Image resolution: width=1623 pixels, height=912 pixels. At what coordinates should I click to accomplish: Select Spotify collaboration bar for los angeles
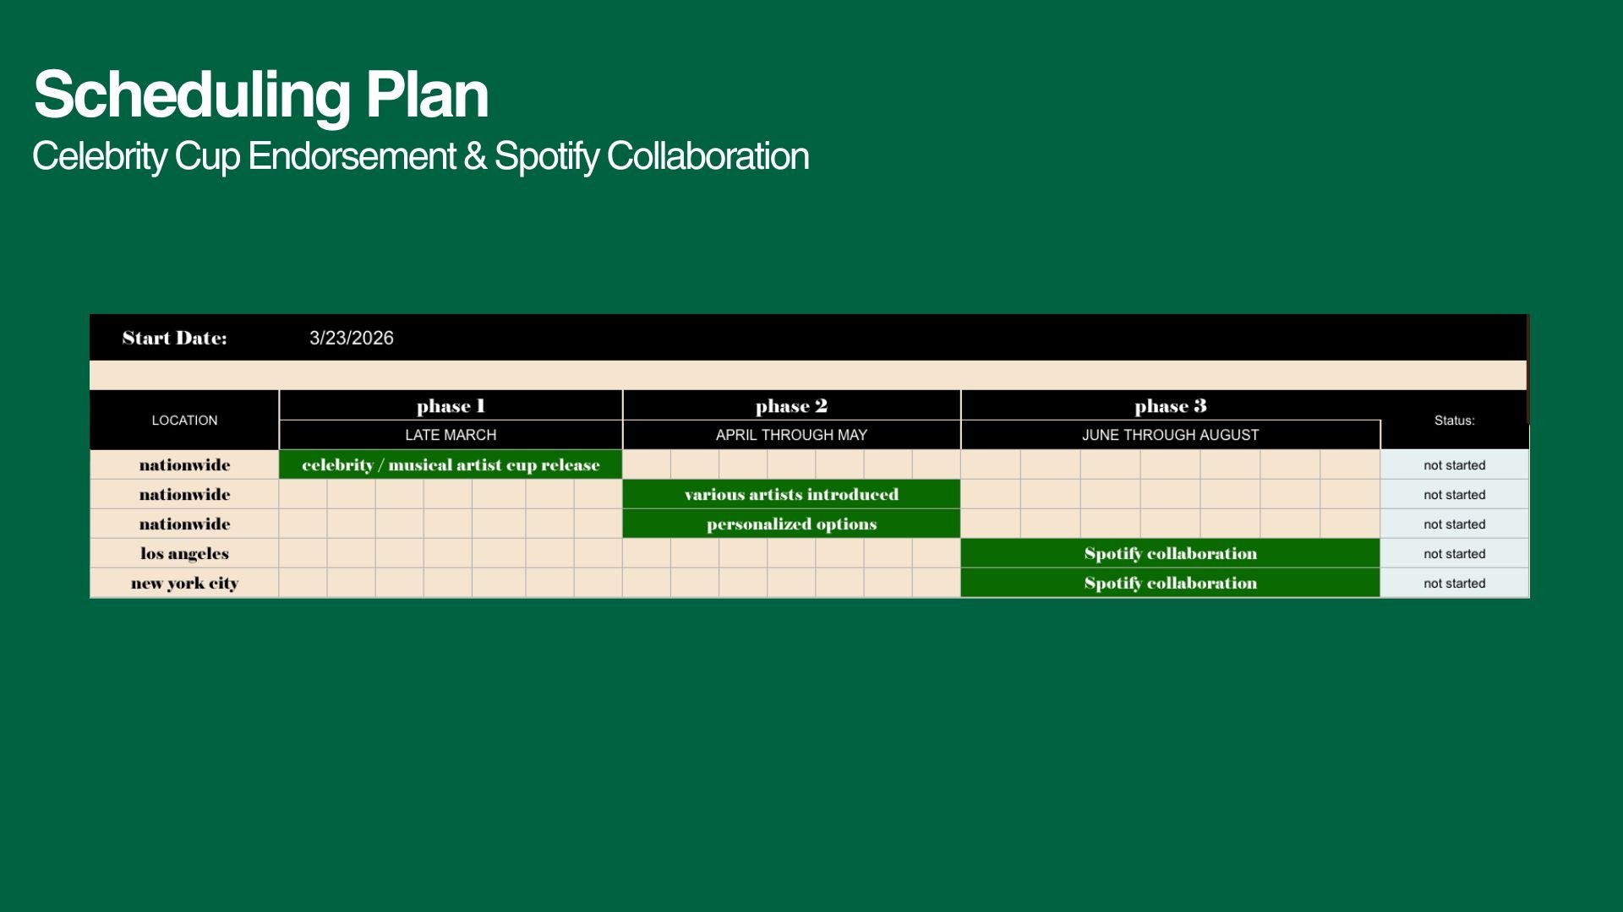pos(1170,553)
